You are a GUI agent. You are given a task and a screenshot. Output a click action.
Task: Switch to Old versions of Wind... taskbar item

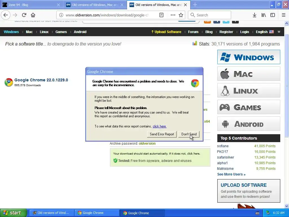(51, 213)
